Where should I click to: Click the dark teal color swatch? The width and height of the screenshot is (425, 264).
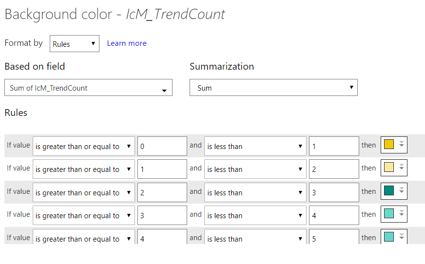tap(388, 190)
